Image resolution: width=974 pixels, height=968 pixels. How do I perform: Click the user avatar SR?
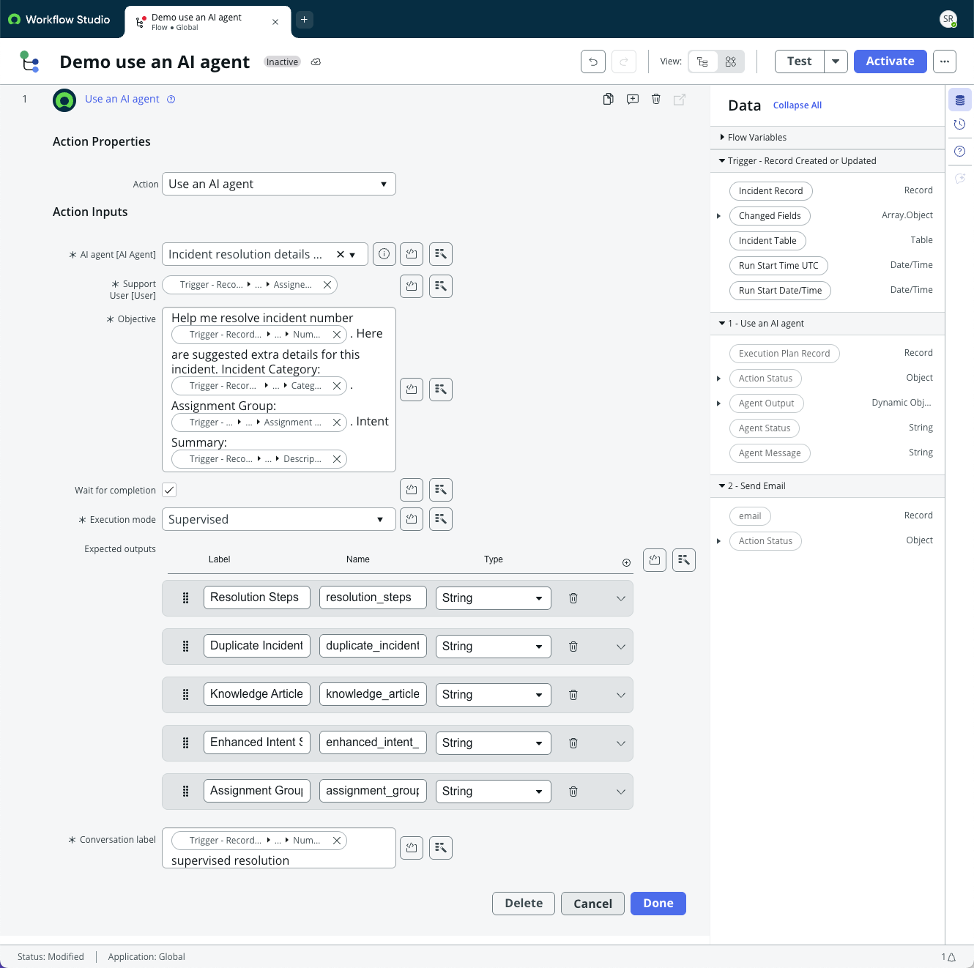948,19
